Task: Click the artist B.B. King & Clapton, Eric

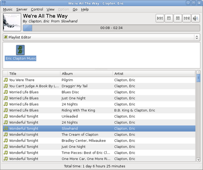Action: point(135,110)
